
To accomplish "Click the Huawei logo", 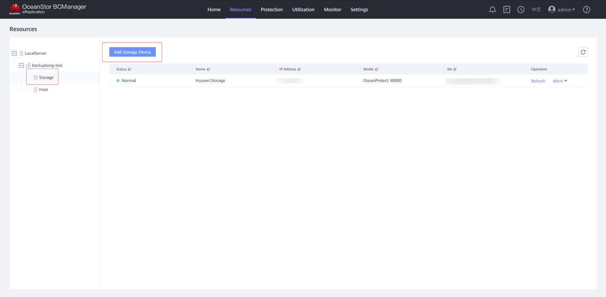I will (15, 9).
